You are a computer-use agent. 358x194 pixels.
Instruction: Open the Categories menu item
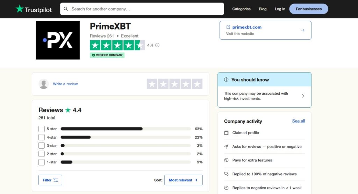pyautogui.click(x=241, y=9)
